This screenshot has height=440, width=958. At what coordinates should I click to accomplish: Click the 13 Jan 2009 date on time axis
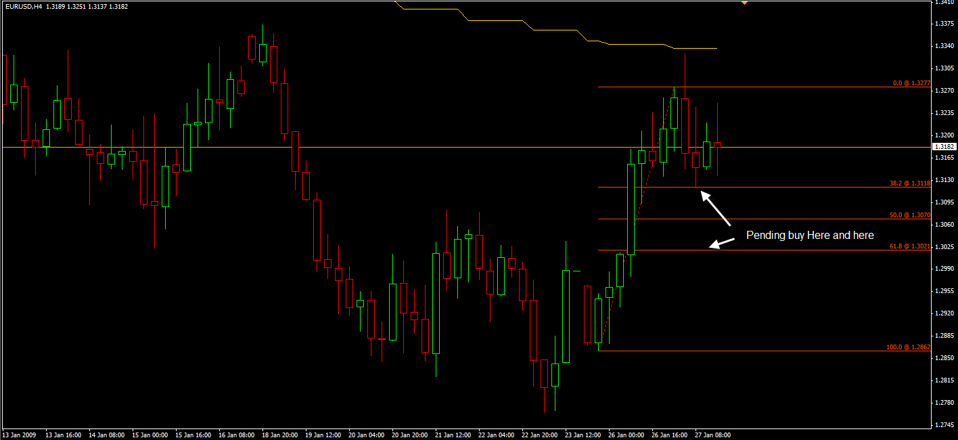point(18,435)
